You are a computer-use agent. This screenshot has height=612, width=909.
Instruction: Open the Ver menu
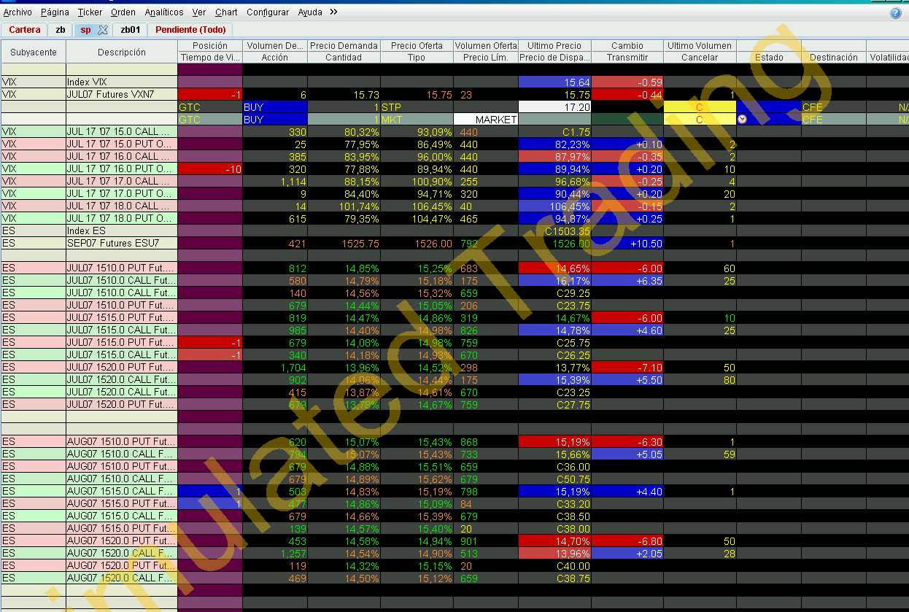pos(199,12)
